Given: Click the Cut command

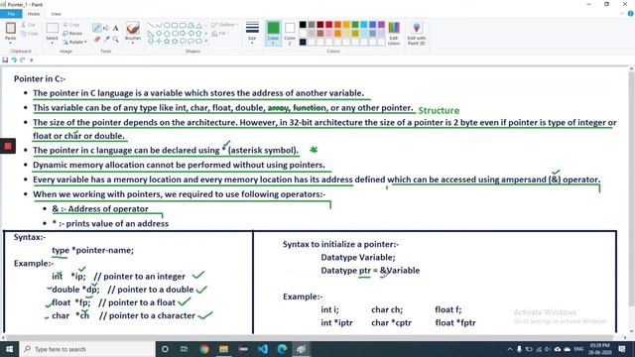Looking at the screenshot, I should pos(29,25).
